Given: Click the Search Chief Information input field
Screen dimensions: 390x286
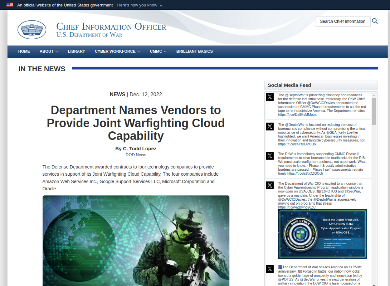Looking at the screenshot, I should [x=343, y=21].
